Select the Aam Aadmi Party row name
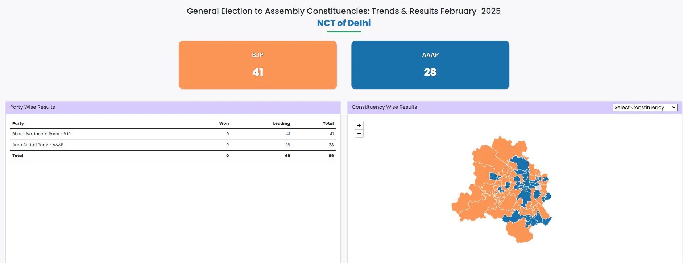The width and height of the screenshot is (683, 263). (38, 145)
